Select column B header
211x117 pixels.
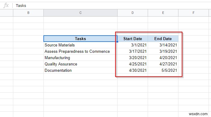28,13
